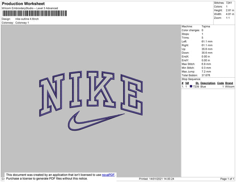The image size is (236, 182).
Task: Click the barcode under the worksheet title
Action: pyautogui.click(x=35, y=13)
